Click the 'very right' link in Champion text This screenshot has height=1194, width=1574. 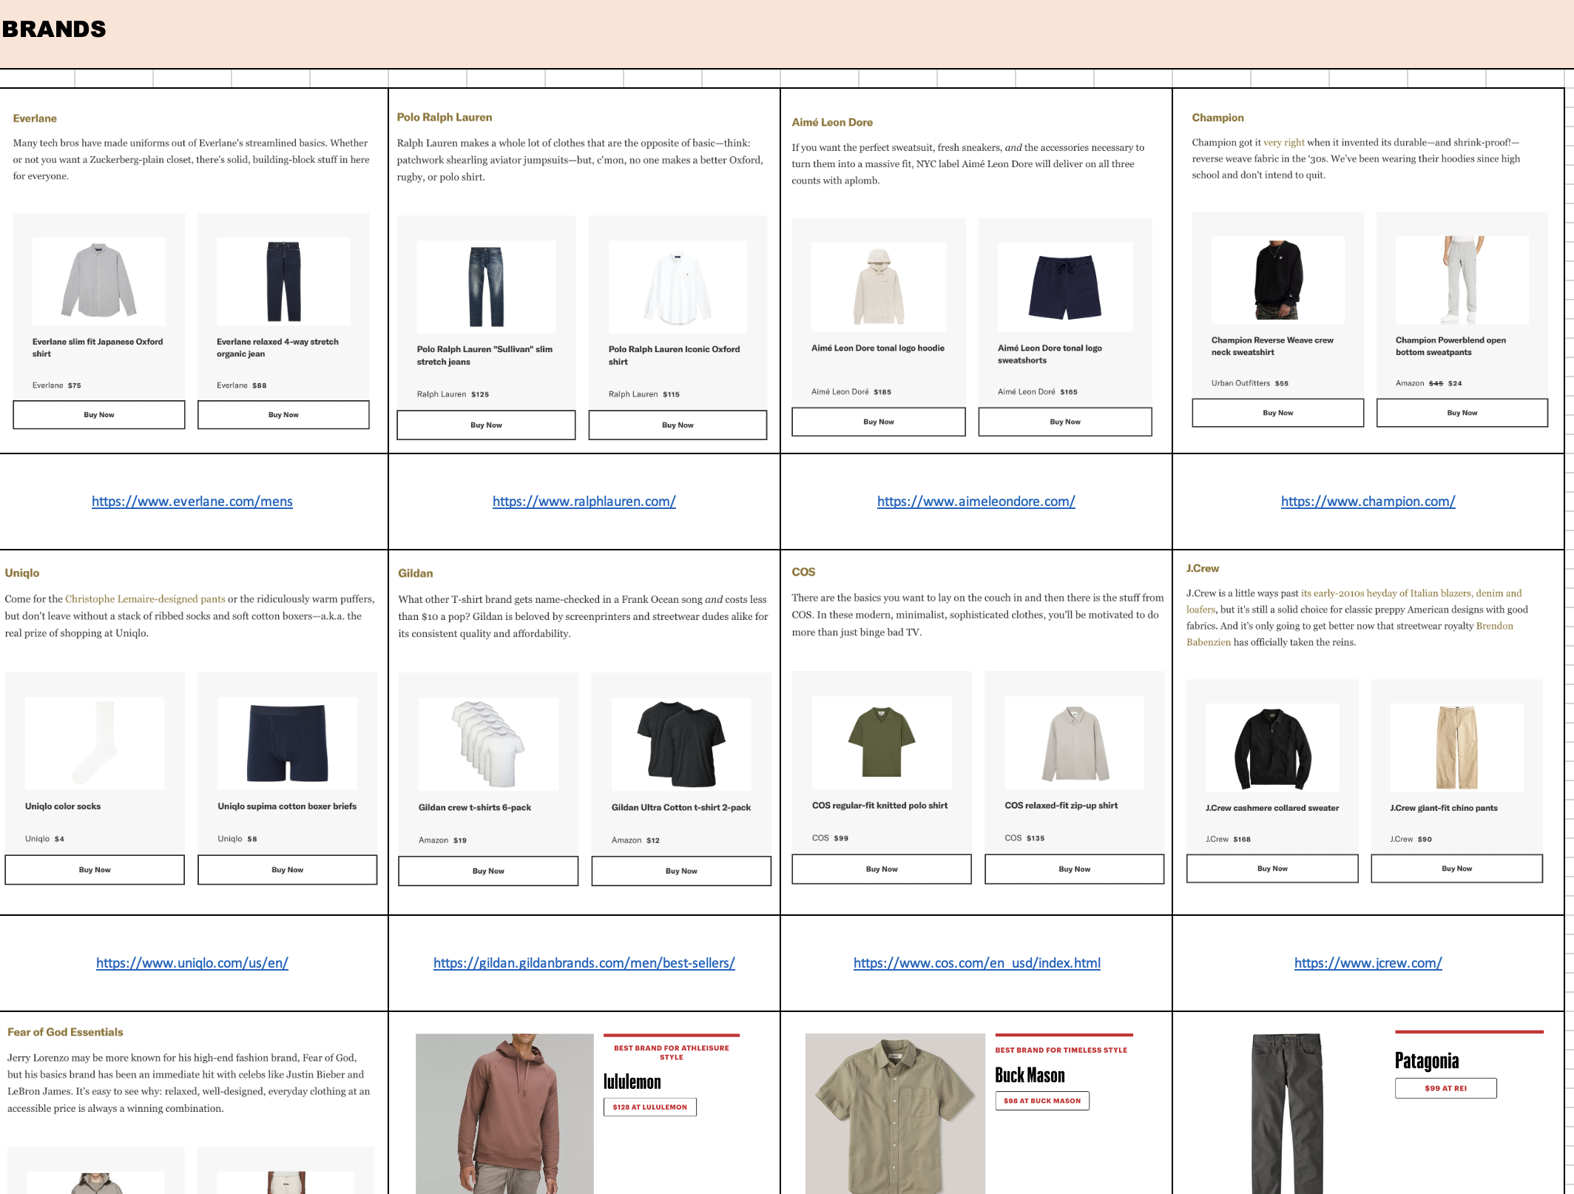click(x=1284, y=142)
